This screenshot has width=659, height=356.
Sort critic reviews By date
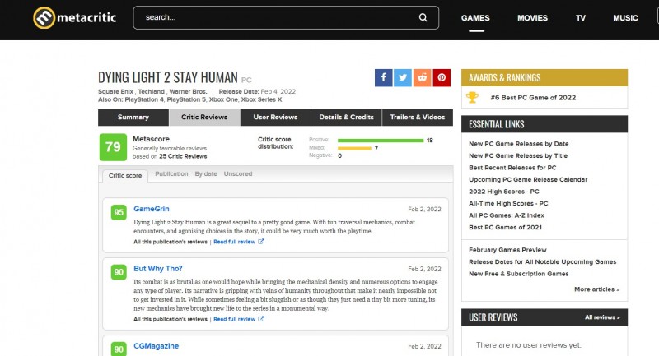pos(206,174)
